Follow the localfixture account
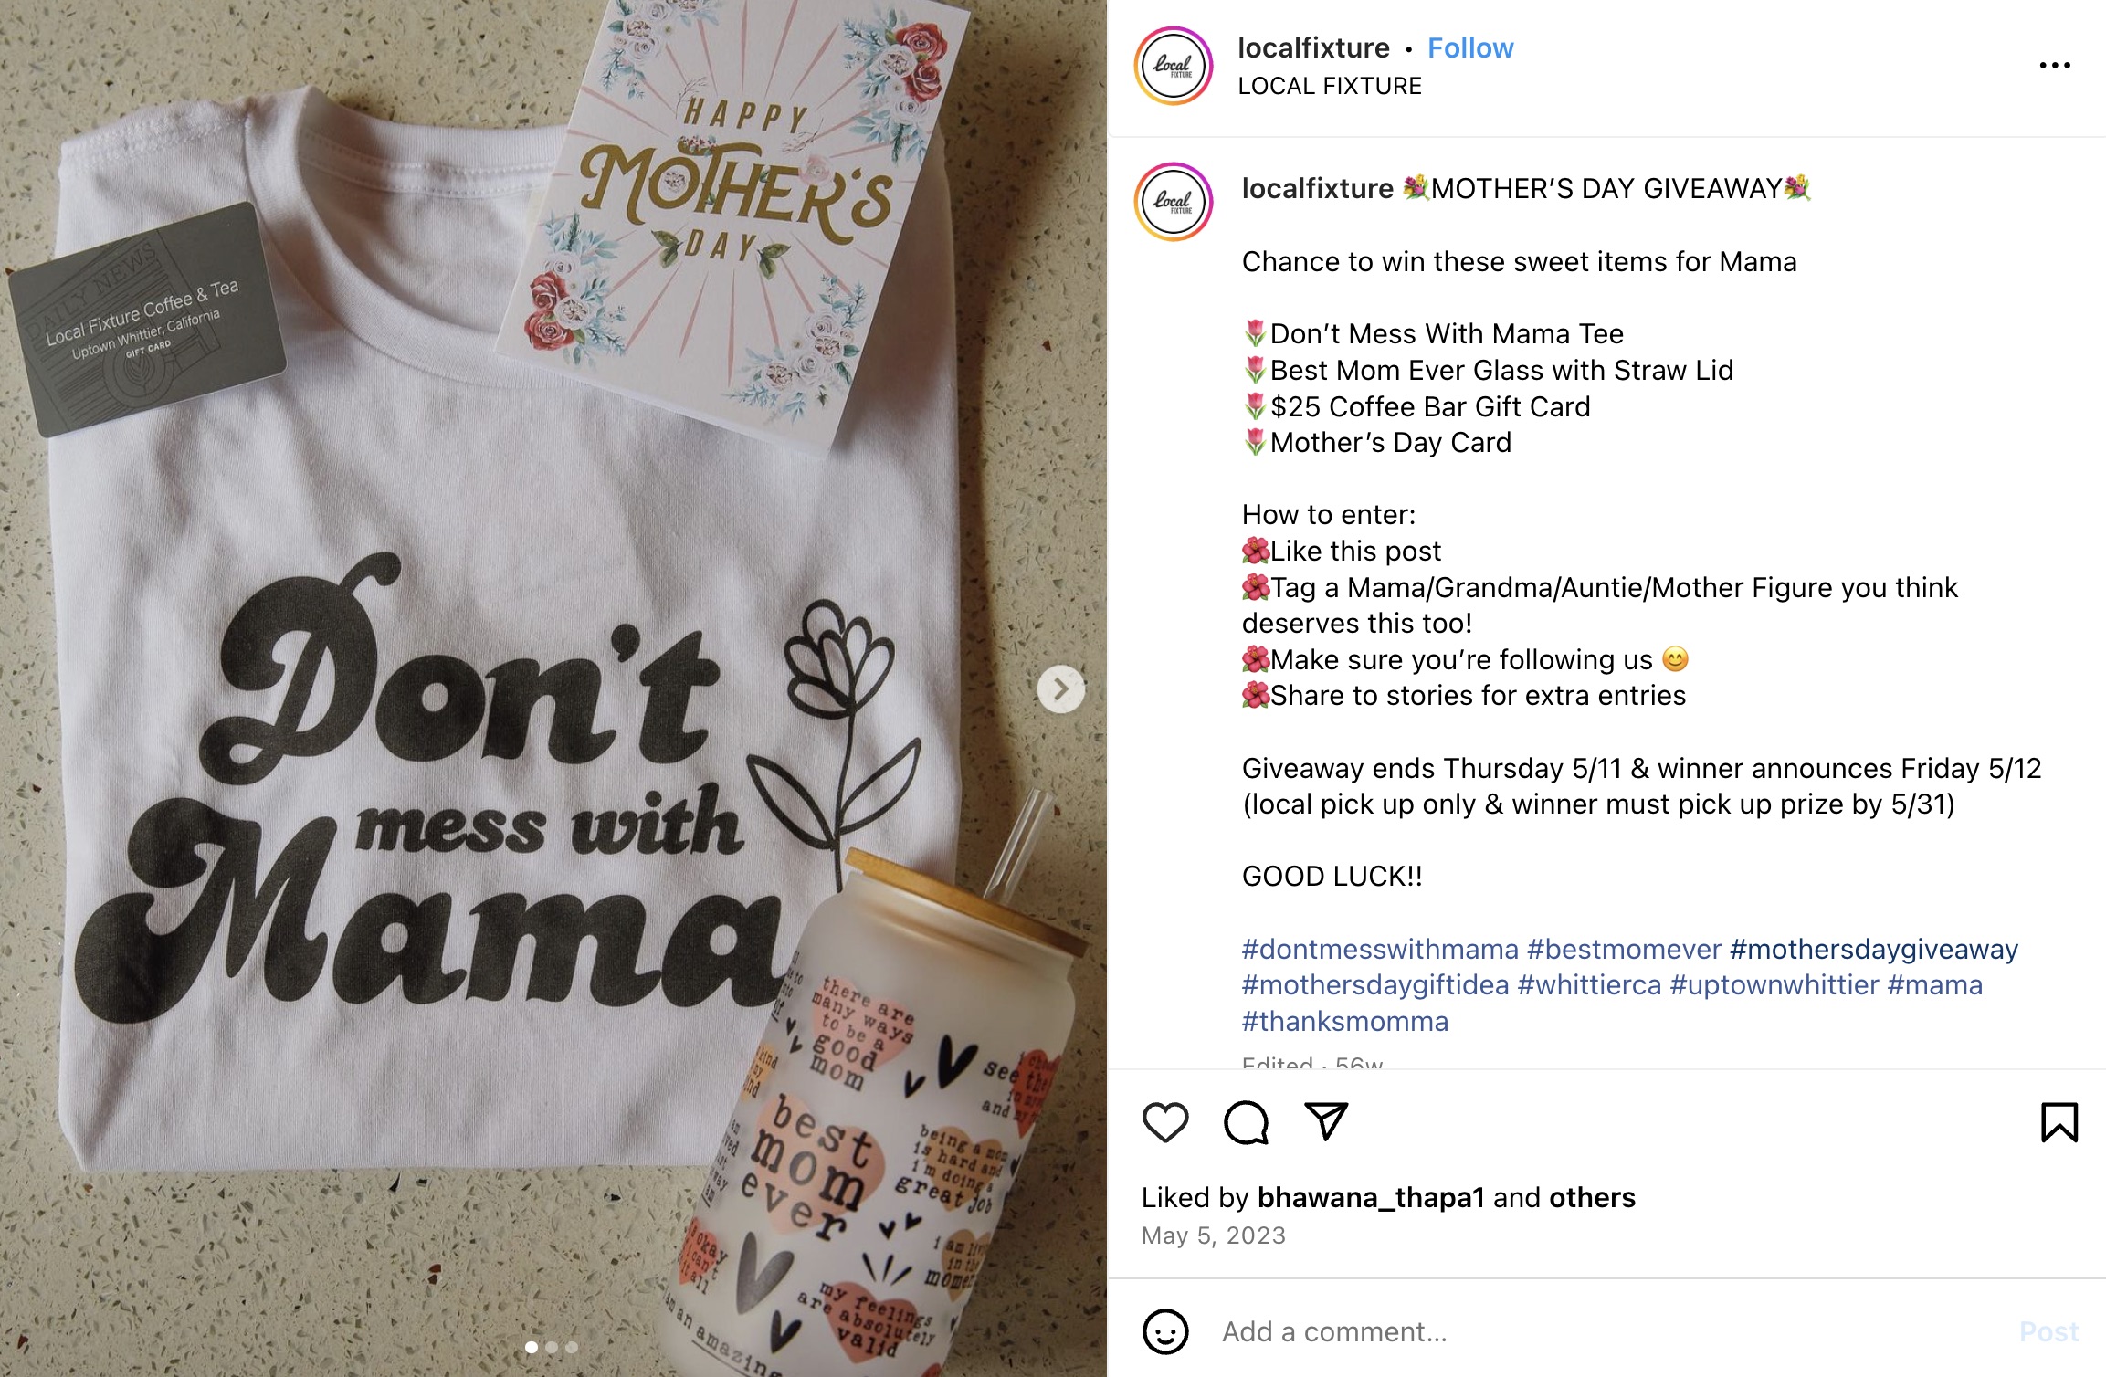Image resolution: width=2106 pixels, height=1377 pixels. (1469, 48)
